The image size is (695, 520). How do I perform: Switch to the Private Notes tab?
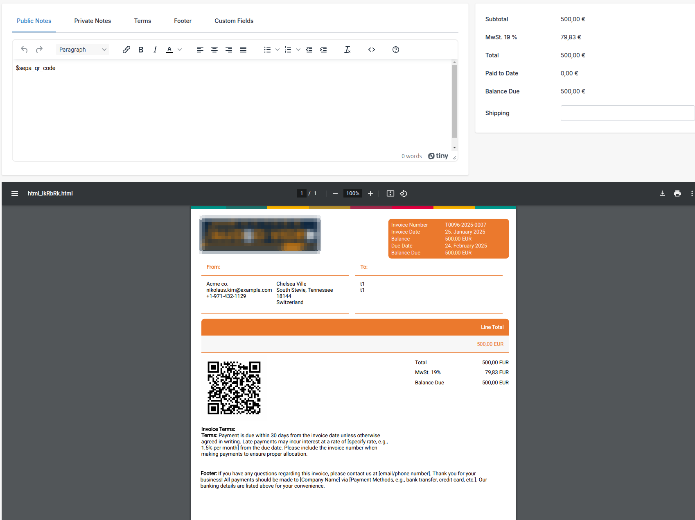point(93,21)
